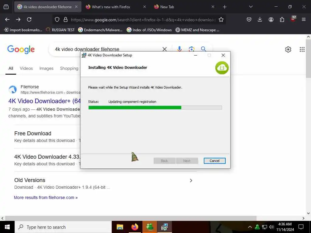Open the extensions puzzle icon
This screenshot has width=311, height=233.
click(282, 19)
